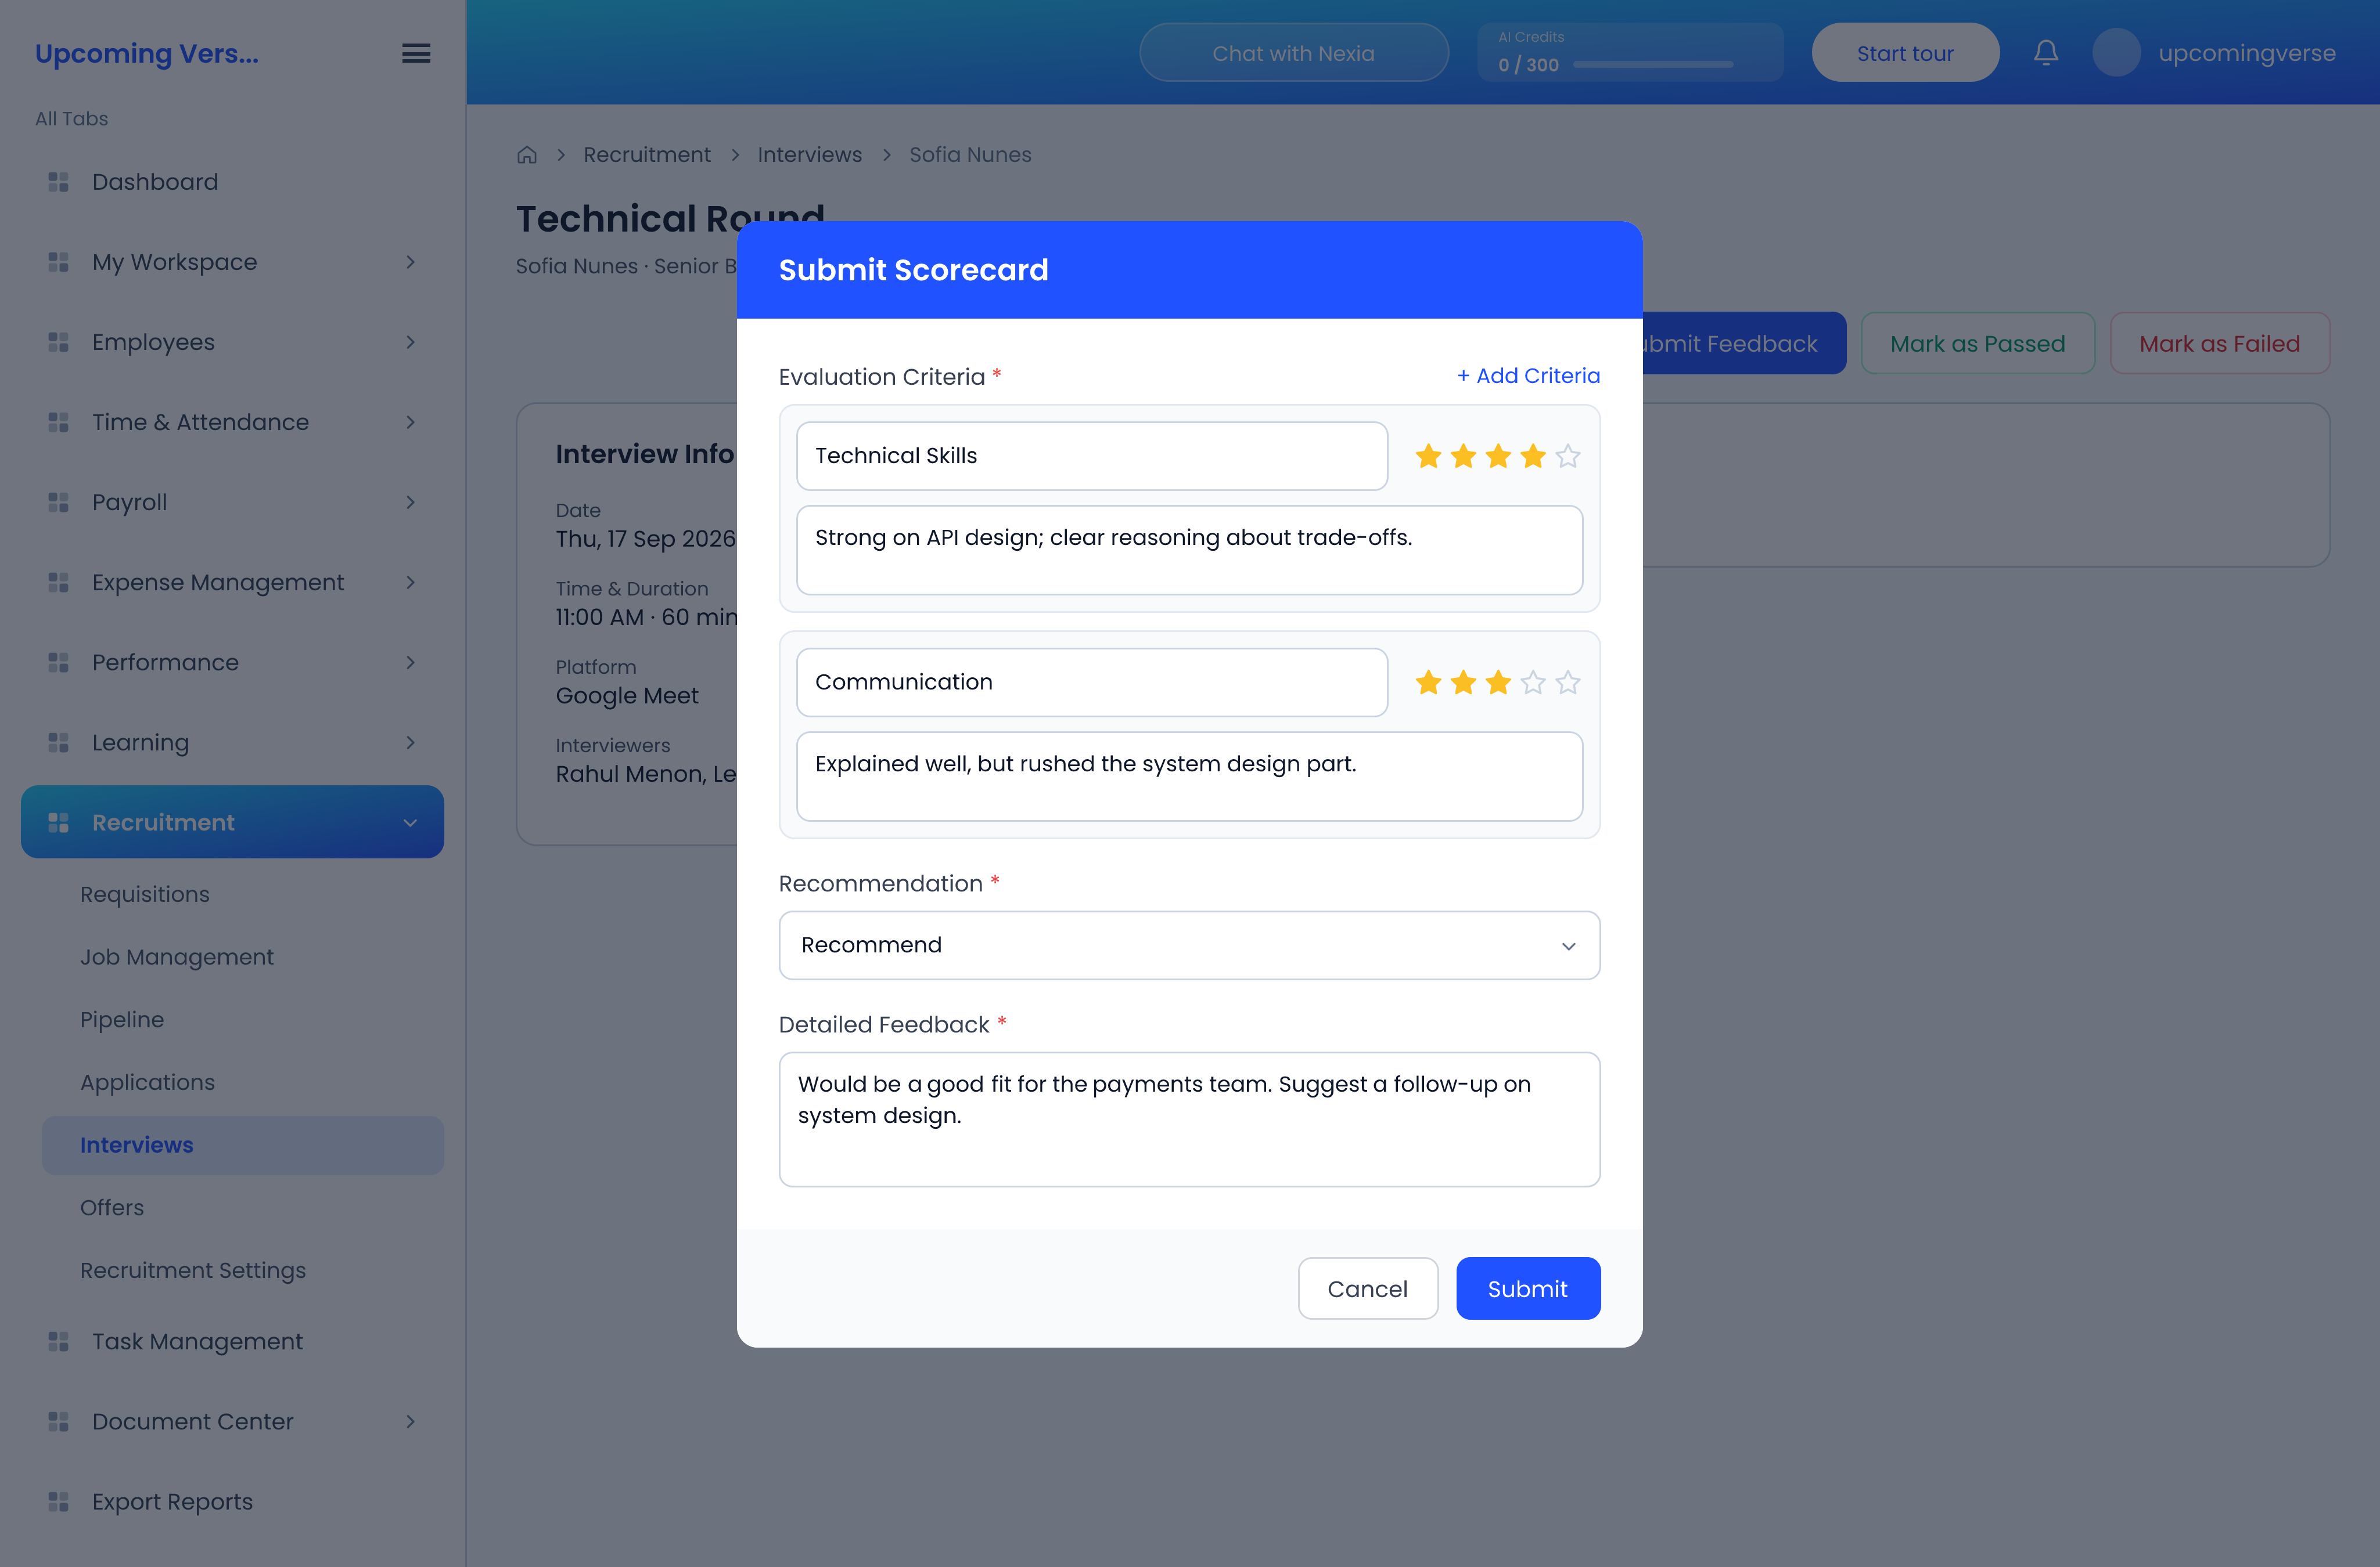Click the home breadcrumb icon
The width and height of the screenshot is (2380, 1567).
(x=527, y=155)
